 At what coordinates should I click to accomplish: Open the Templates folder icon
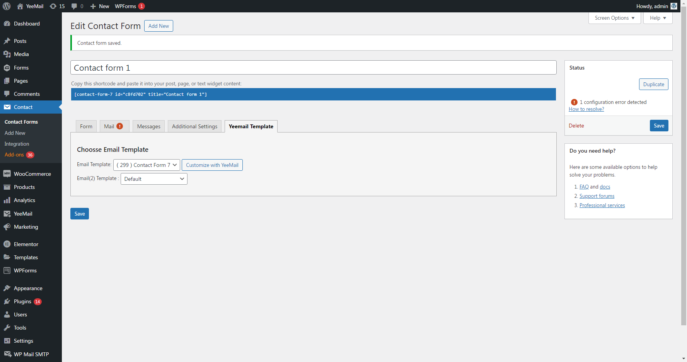[7, 257]
